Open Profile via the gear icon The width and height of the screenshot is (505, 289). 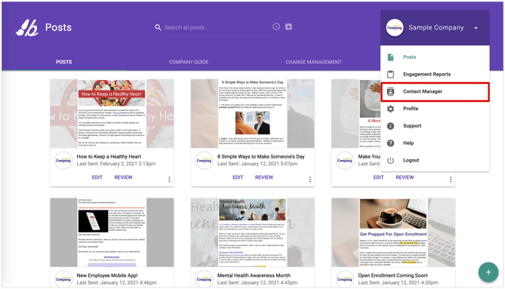[390, 109]
